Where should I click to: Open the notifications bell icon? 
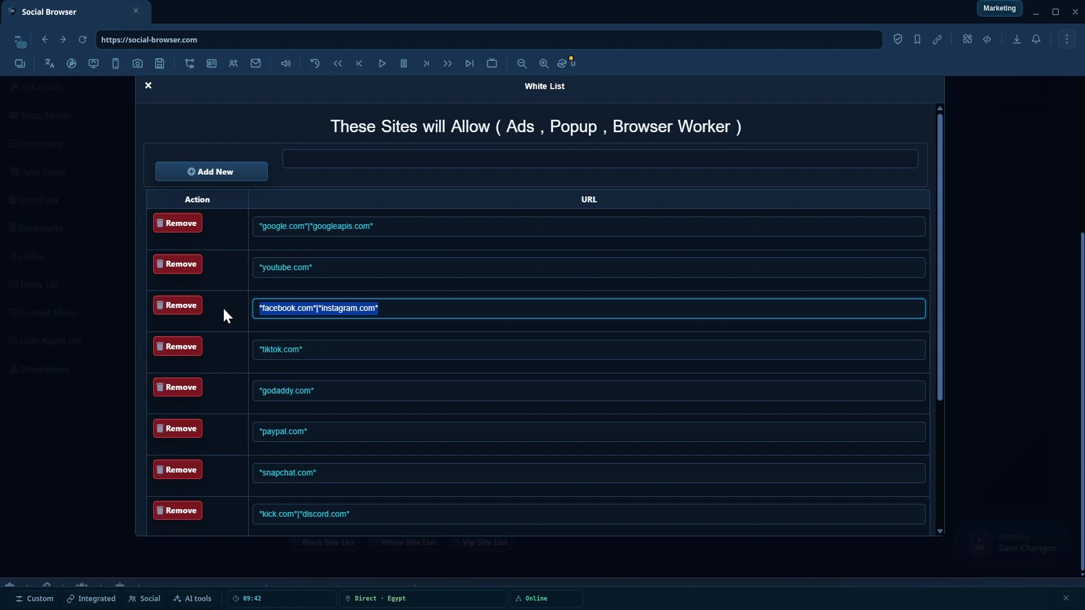pos(1036,40)
